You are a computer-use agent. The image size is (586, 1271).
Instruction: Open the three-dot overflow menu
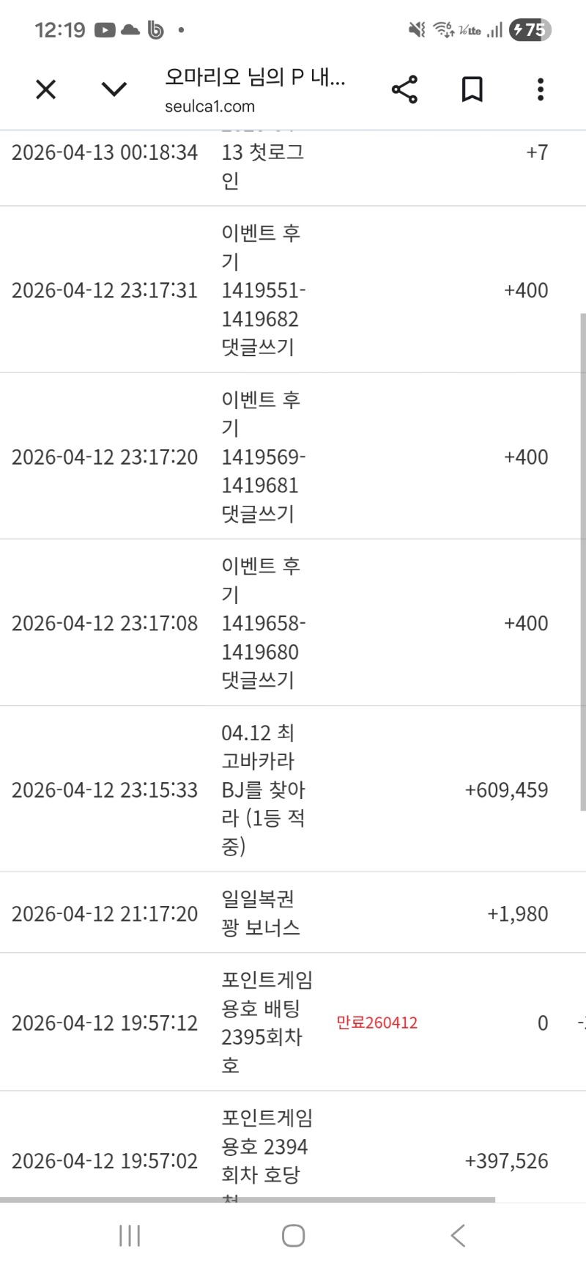(541, 89)
